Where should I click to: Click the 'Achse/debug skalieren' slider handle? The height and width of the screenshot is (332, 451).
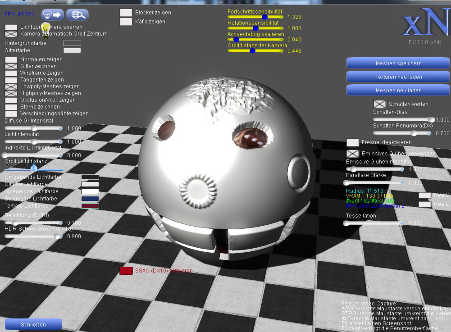[x=236, y=39]
